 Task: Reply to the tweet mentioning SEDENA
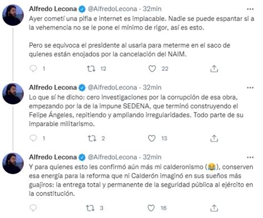click(x=33, y=138)
